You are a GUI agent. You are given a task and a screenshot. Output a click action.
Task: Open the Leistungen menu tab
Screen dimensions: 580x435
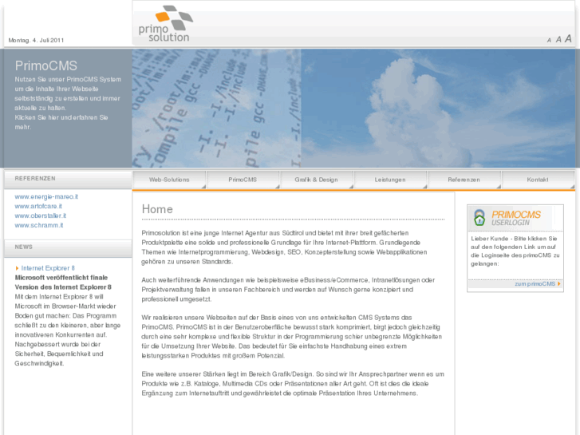point(390,180)
